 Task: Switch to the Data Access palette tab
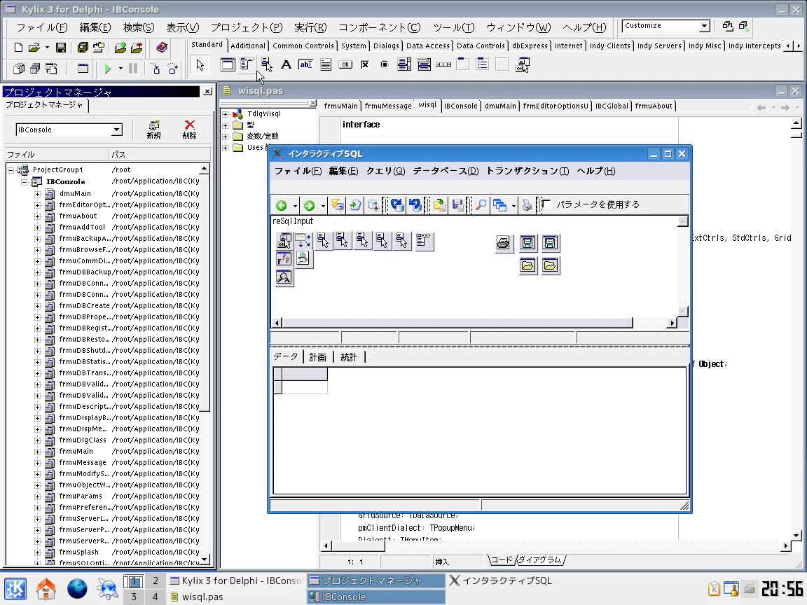click(428, 46)
